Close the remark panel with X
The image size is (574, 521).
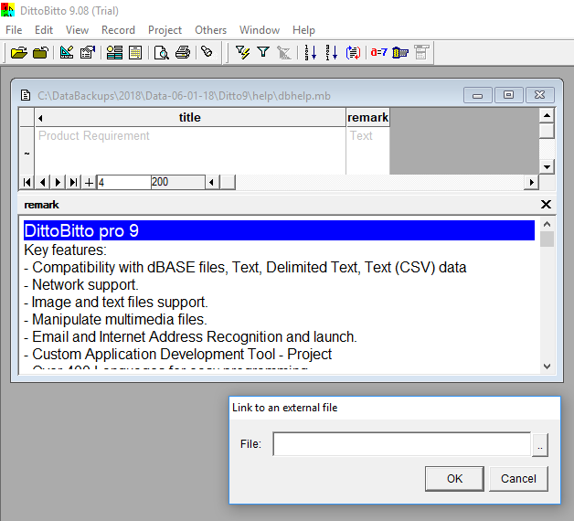coord(546,205)
